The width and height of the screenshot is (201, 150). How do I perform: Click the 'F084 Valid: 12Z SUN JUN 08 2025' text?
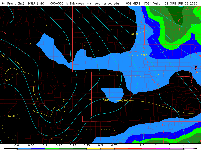171,3
